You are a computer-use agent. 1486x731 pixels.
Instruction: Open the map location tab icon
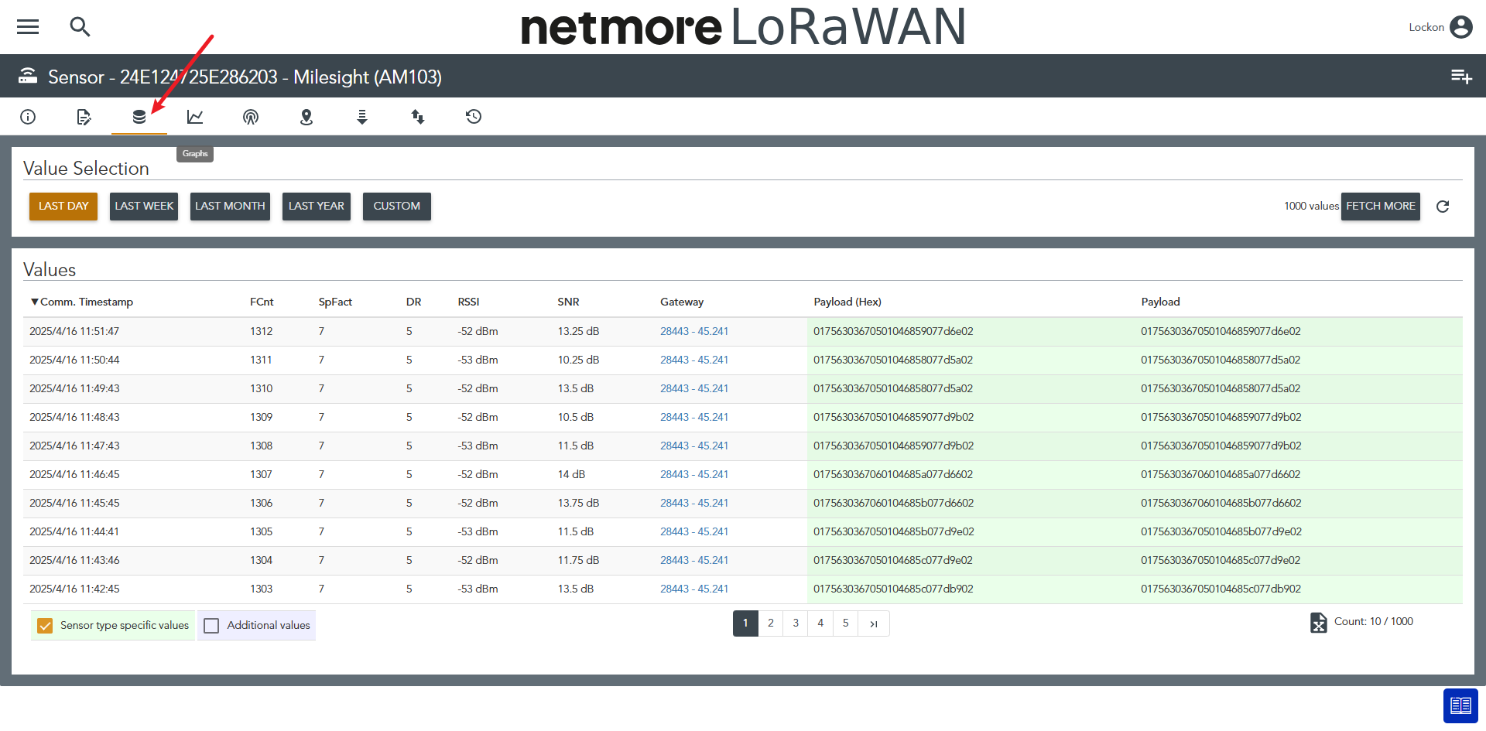(x=306, y=117)
